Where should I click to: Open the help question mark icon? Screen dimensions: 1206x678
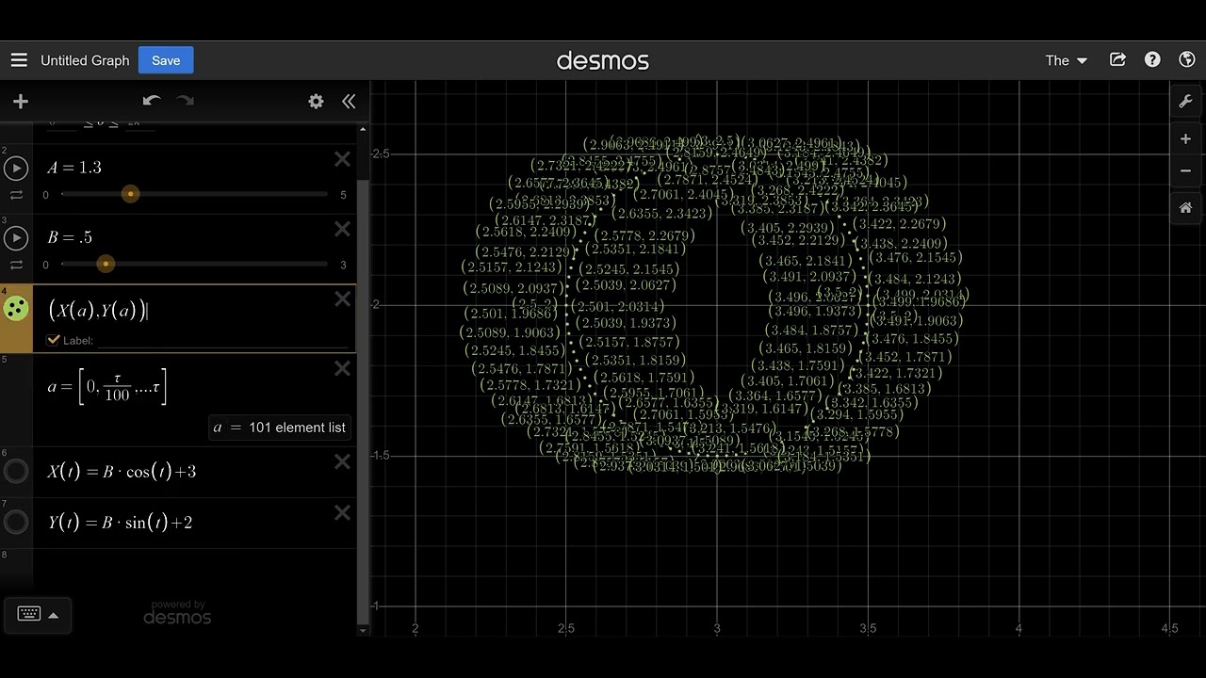1152,60
